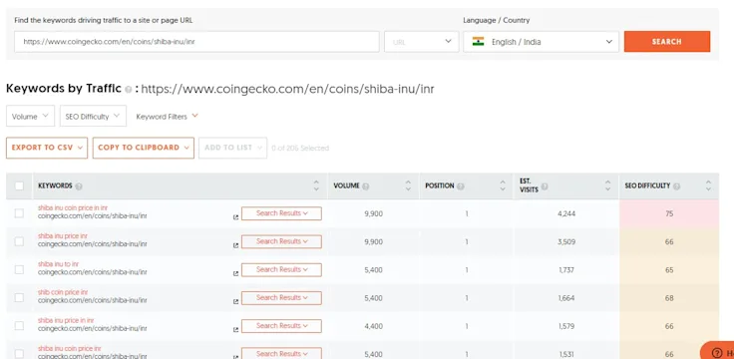Viewport: 734px width, 359px height.
Task: Select the SEO difficulty value 68
Action: (x=669, y=298)
